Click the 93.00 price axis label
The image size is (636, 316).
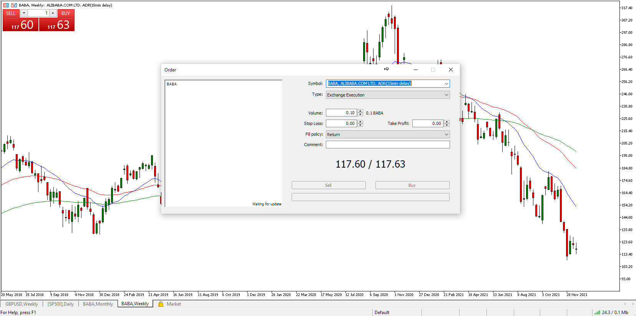626,279
